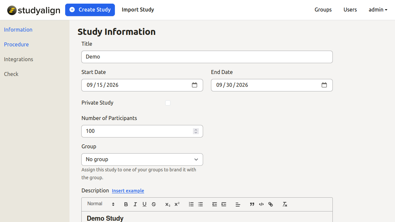The image size is (395, 222).
Task: Clear text formatting
Action: coord(285,204)
